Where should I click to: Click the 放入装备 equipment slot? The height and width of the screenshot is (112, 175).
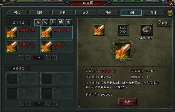click(123, 30)
